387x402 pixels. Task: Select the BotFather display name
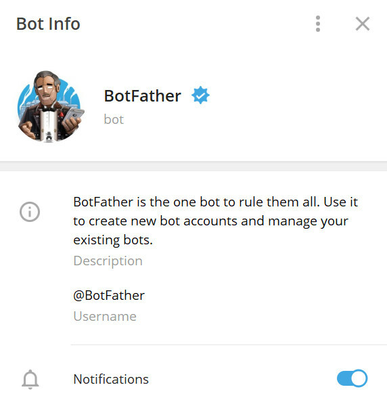tap(143, 96)
